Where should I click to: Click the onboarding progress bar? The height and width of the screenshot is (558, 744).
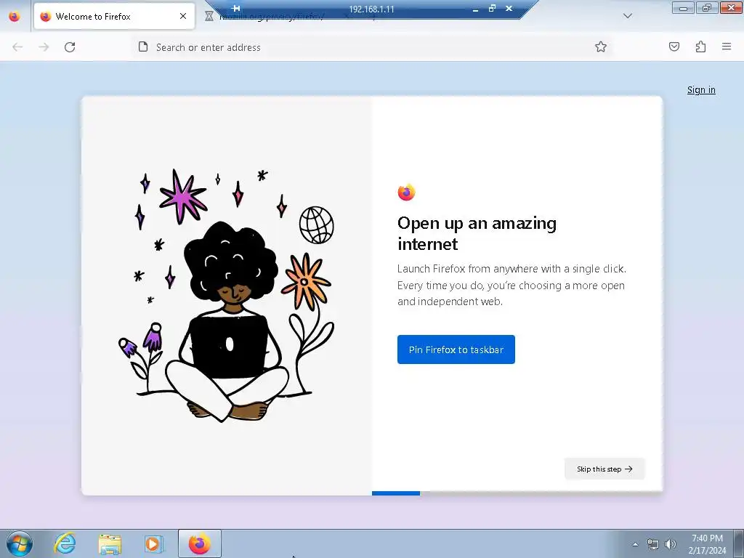[x=517, y=493]
